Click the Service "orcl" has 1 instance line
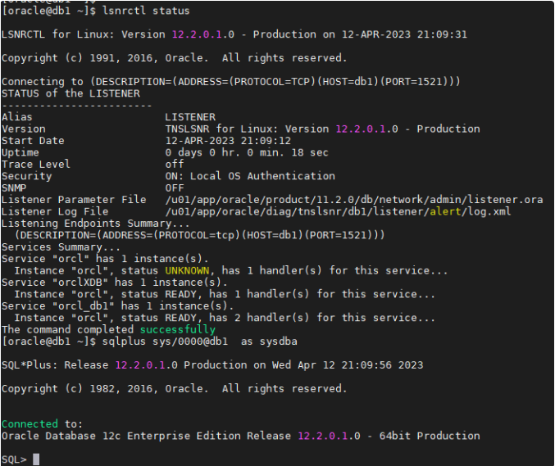 pyautogui.click(x=105, y=259)
